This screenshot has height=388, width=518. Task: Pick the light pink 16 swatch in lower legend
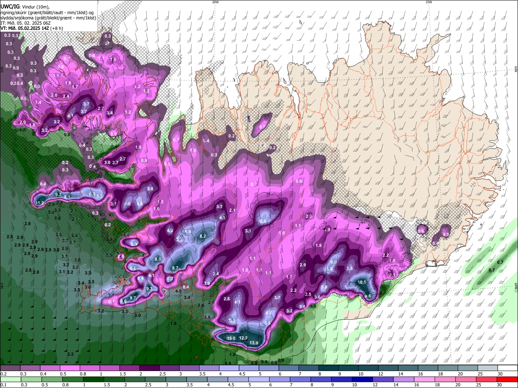pos(425,379)
